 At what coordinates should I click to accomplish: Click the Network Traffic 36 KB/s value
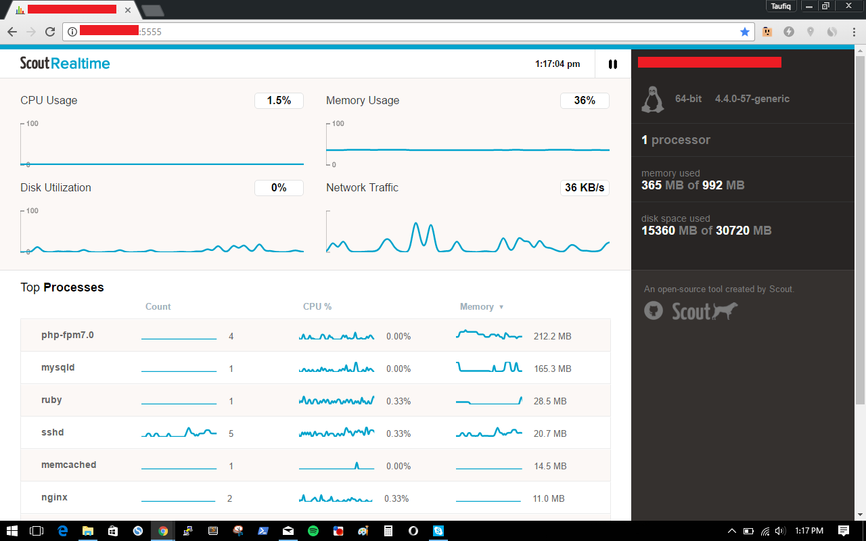(x=585, y=188)
